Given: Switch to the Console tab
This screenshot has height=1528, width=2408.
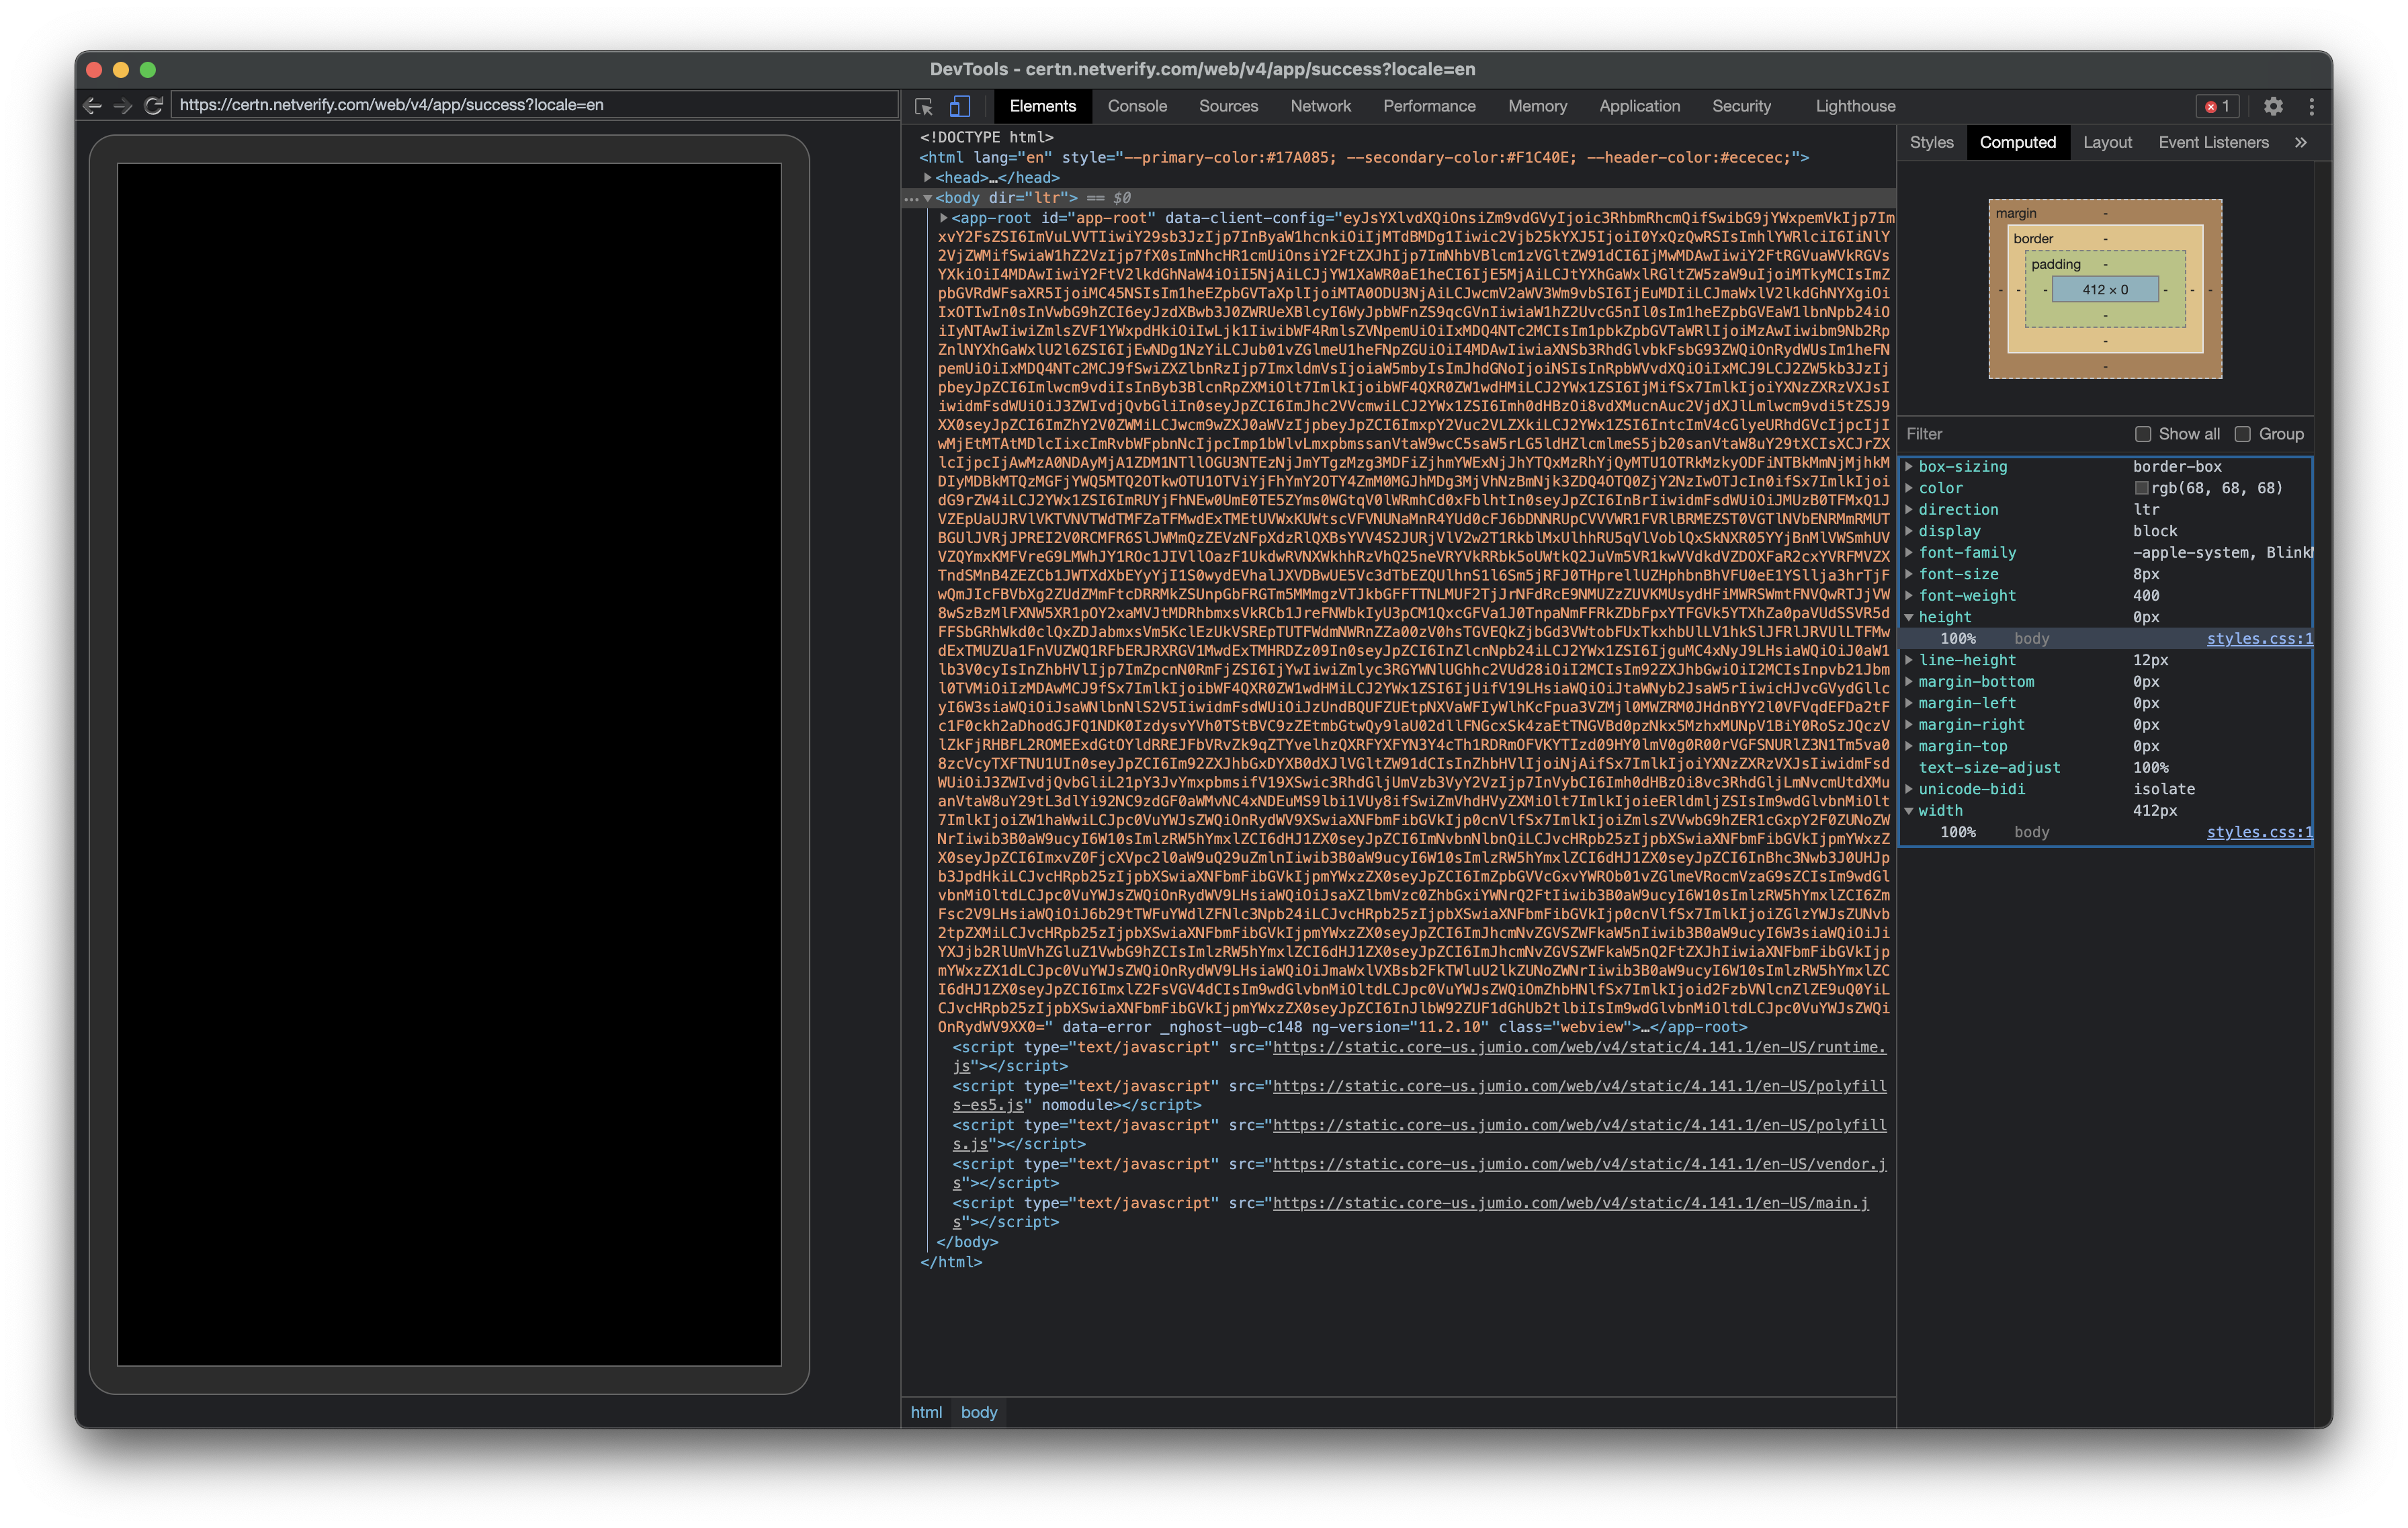Looking at the screenshot, I should (1137, 106).
